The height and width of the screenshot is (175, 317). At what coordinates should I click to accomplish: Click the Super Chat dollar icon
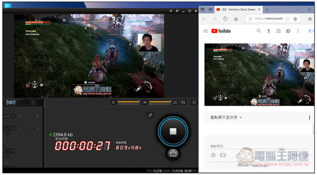[x=223, y=155]
